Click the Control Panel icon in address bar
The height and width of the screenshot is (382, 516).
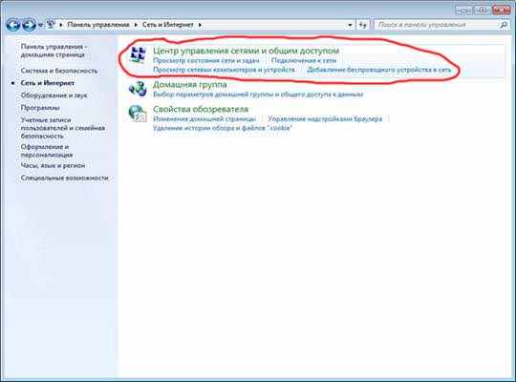[x=51, y=24]
